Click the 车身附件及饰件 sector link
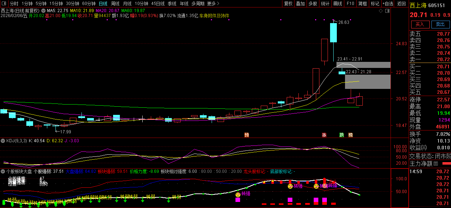Screen dimensions: 451x208 pos(214,16)
